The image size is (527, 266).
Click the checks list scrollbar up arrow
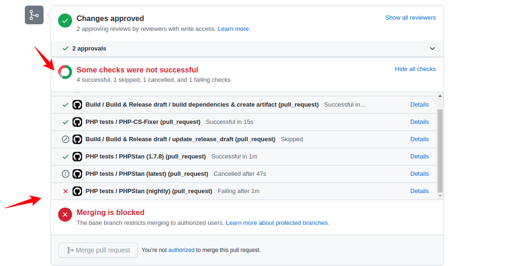[440, 96]
